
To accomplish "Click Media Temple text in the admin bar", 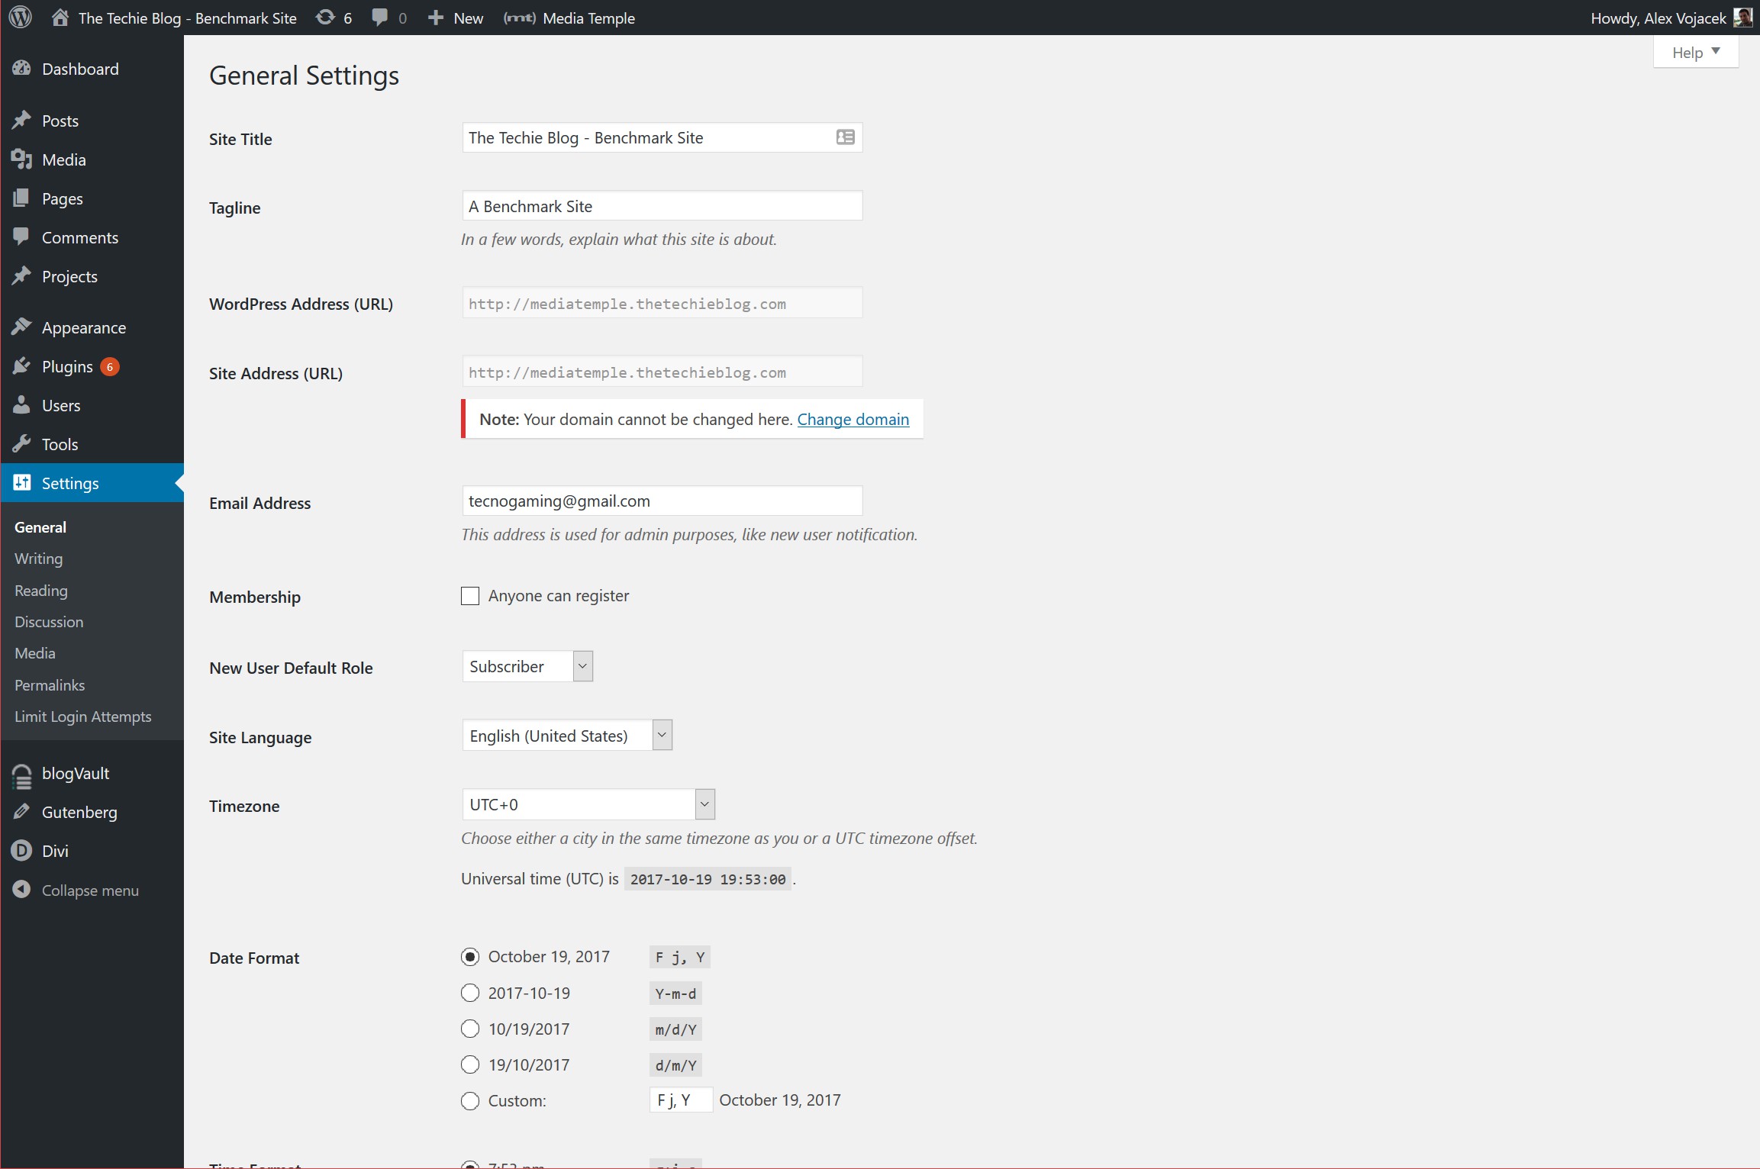I will coord(589,18).
